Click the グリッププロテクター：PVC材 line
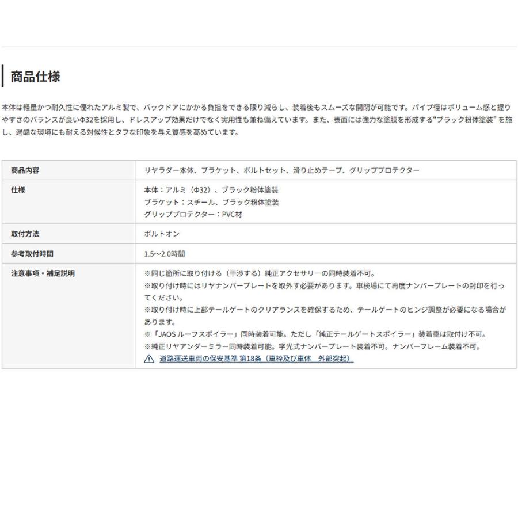Viewport: 518px width, 518px height. pyautogui.click(x=193, y=215)
